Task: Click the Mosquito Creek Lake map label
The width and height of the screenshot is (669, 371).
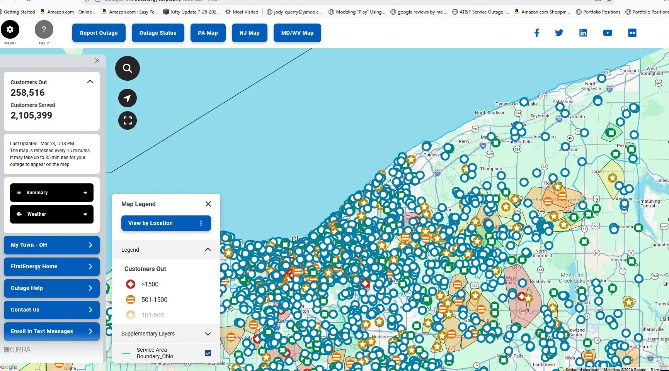Action: [572, 278]
